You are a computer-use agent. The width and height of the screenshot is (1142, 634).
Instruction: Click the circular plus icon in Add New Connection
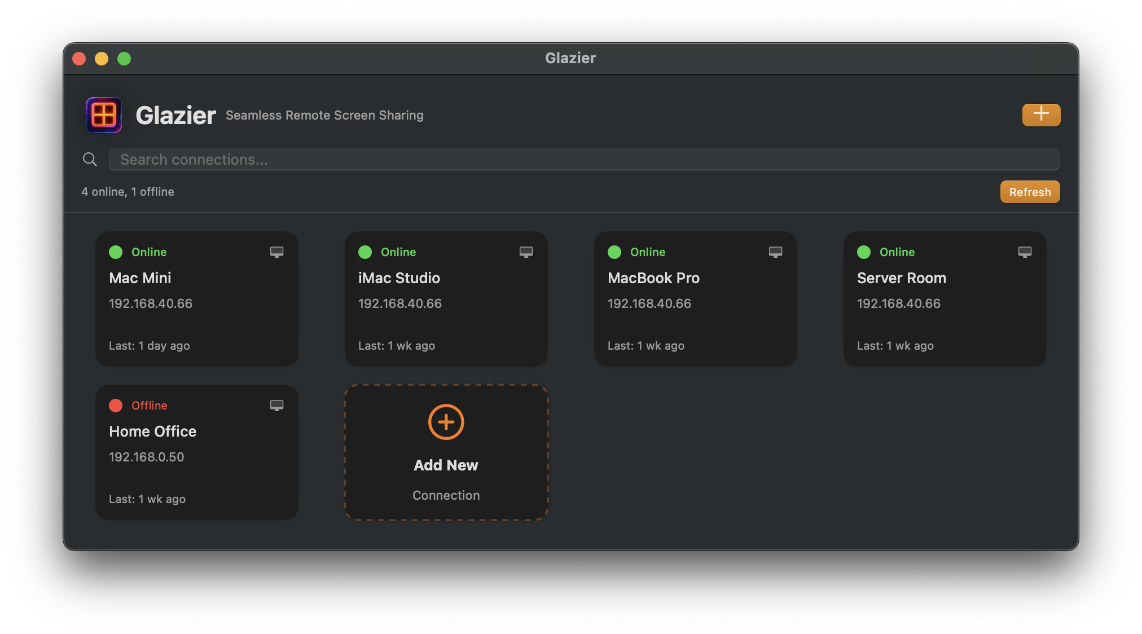click(x=446, y=421)
